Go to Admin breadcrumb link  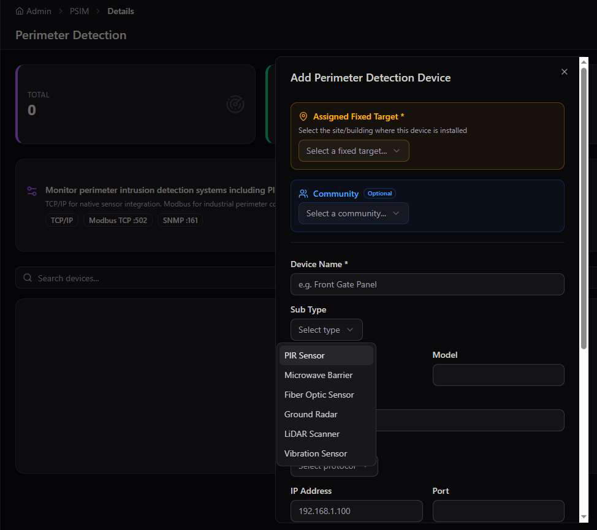pyautogui.click(x=39, y=11)
